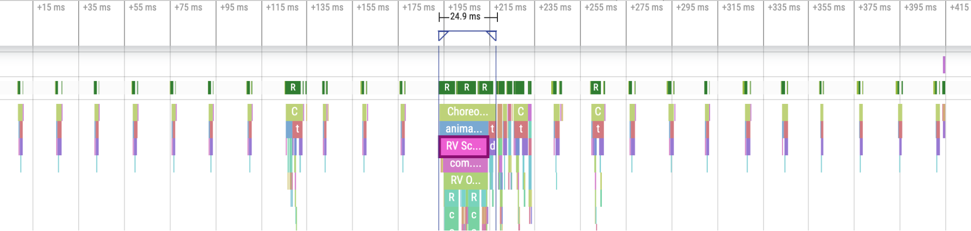971x231 pixels.
Task: Click the "+335 ms" time ruler label
Action: pyautogui.click(x=784, y=7)
